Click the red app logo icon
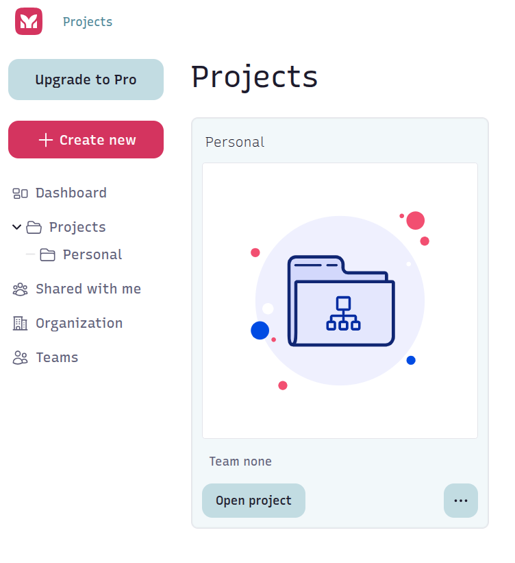 pyautogui.click(x=29, y=21)
